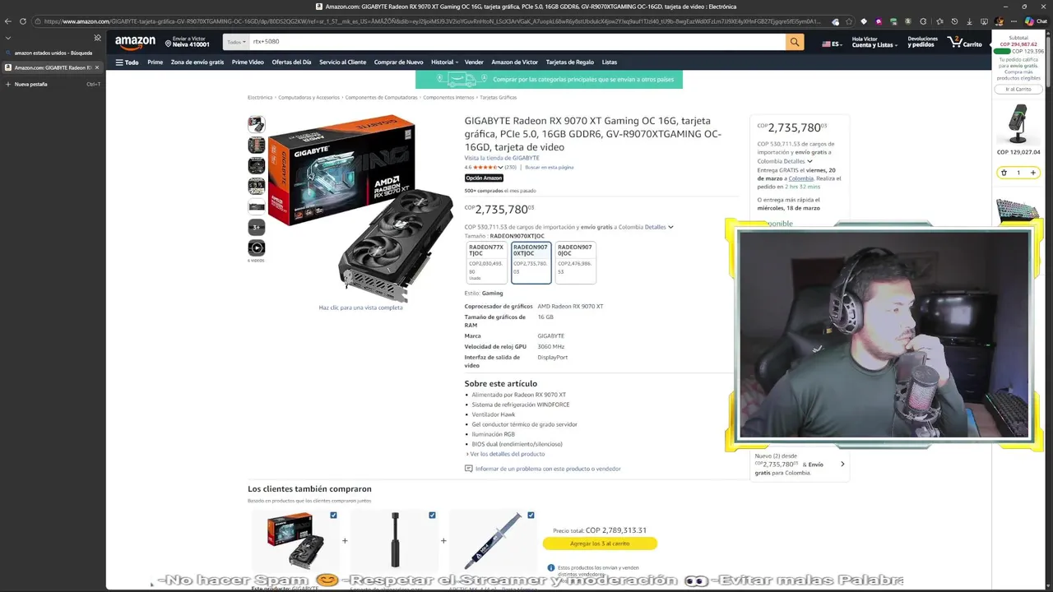Click the Amazon logo
Screen dimensions: 1053x592
pyautogui.click(x=135, y=41)
